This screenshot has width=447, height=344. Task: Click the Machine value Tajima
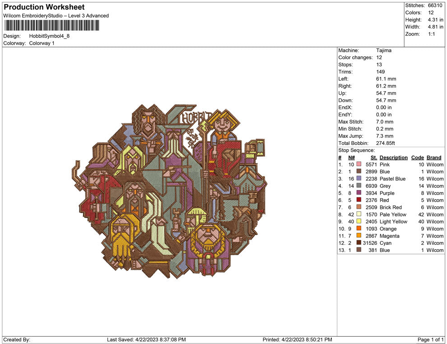point(384,50)
